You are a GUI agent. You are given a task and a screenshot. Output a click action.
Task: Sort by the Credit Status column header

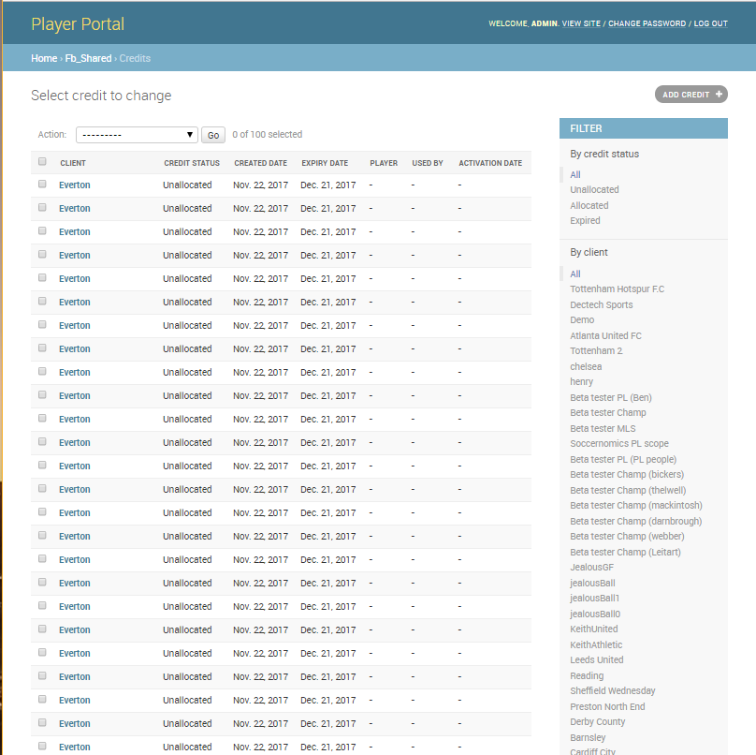pos(192,163)
